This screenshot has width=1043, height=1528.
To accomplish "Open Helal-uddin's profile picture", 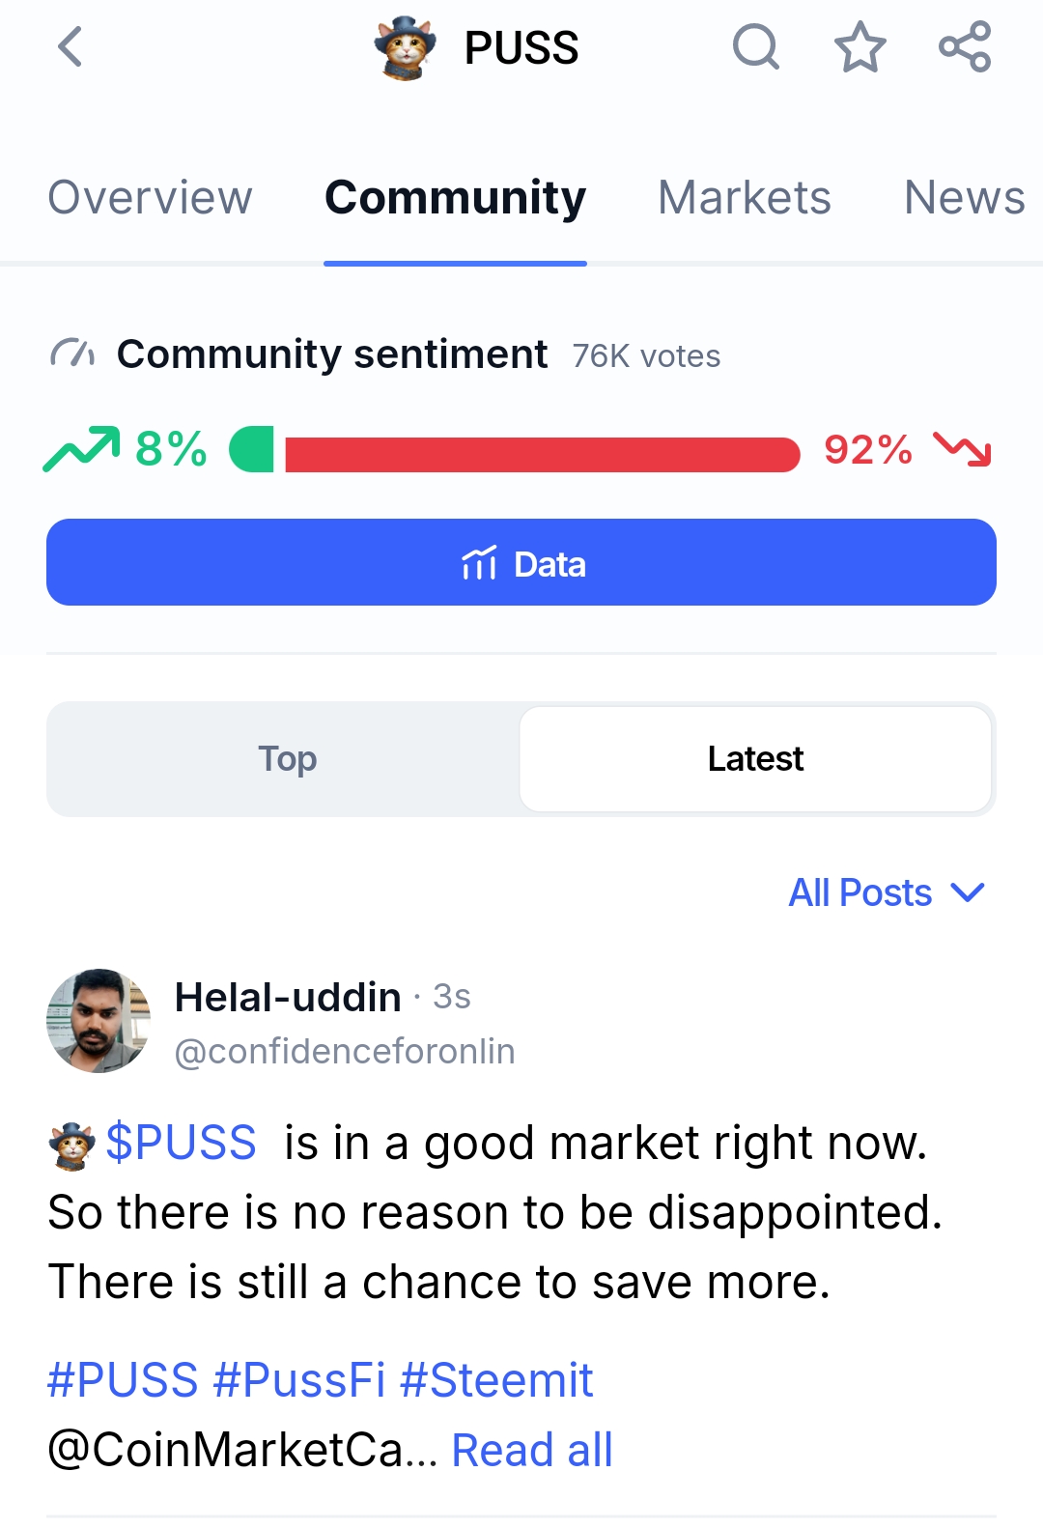I will (99, 1021).
